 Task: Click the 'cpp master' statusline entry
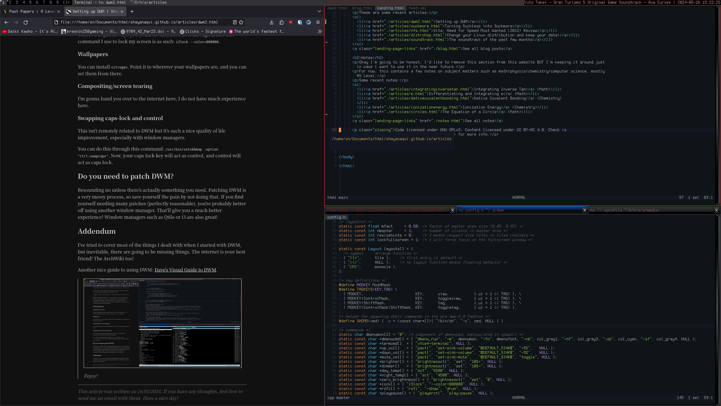pos(339,398)
